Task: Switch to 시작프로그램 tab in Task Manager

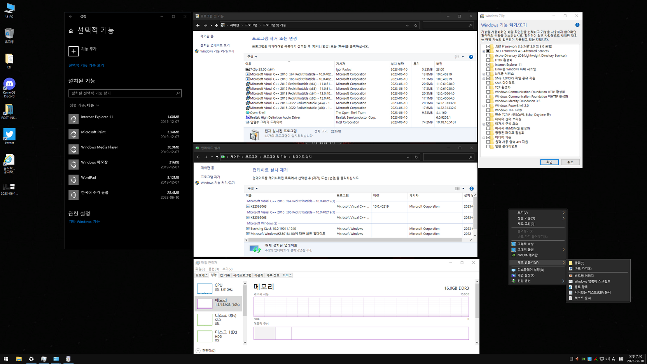Action: (x=242, y=275)
